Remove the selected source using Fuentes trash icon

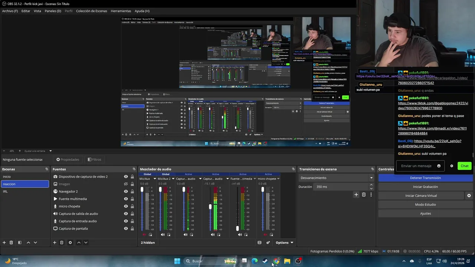62,243
